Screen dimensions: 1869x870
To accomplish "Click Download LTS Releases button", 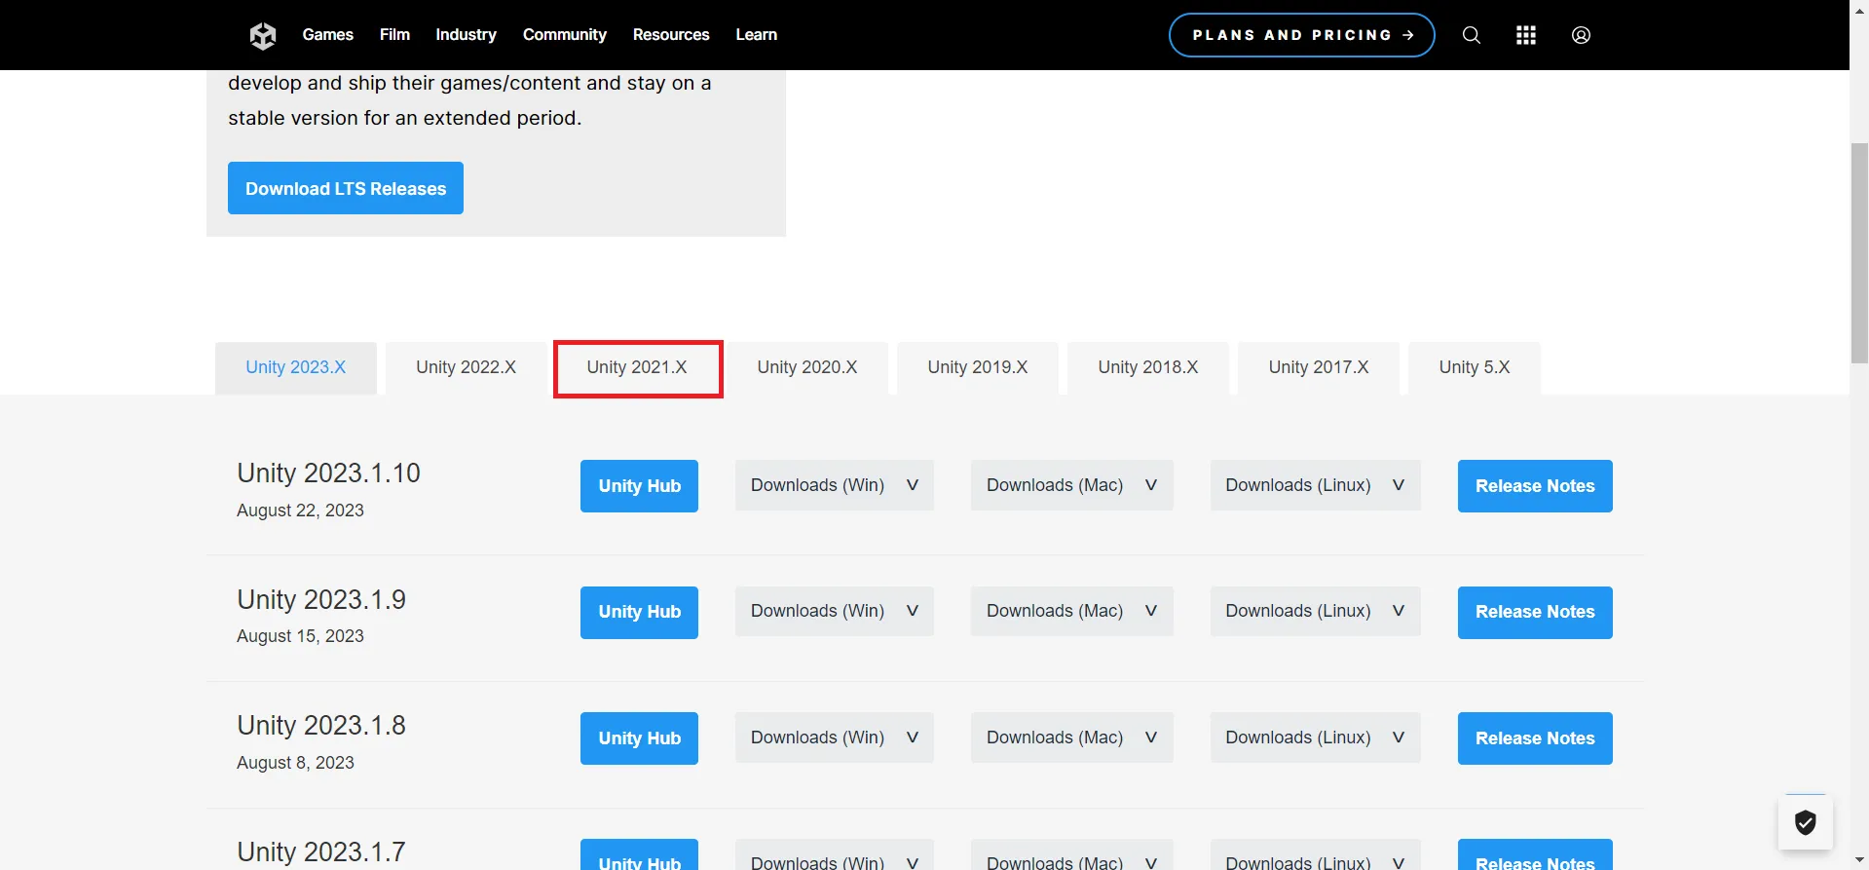I will pos(346,188).
